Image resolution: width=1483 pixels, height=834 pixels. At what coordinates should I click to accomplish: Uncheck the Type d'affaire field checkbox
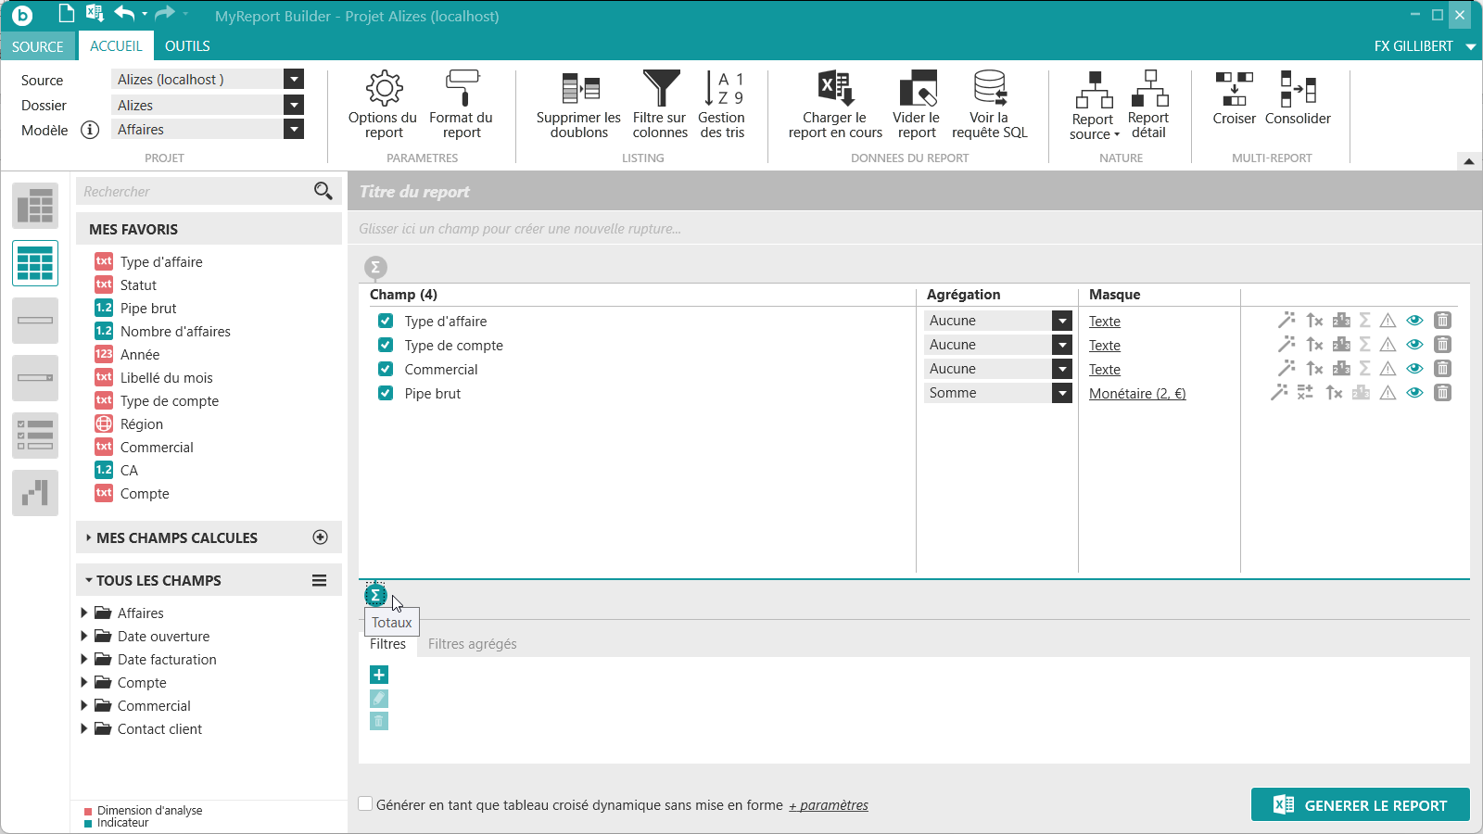click(386, 322)
